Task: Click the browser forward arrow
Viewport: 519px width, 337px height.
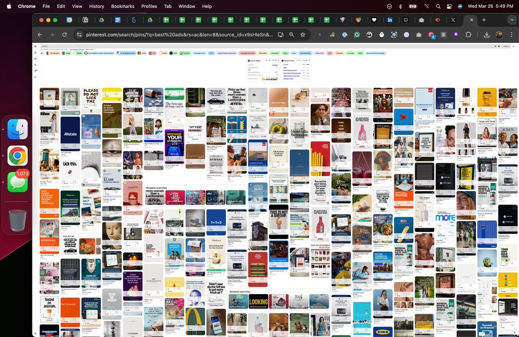Action: 52,35
